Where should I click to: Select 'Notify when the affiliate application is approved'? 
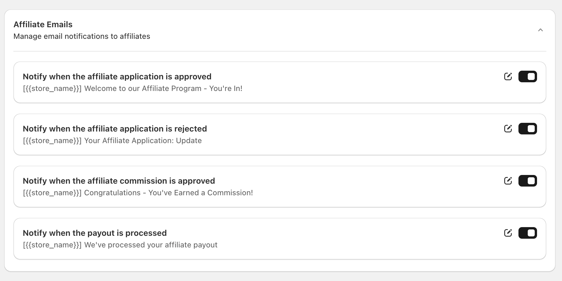pyautogui.click(x=117, y=77)
